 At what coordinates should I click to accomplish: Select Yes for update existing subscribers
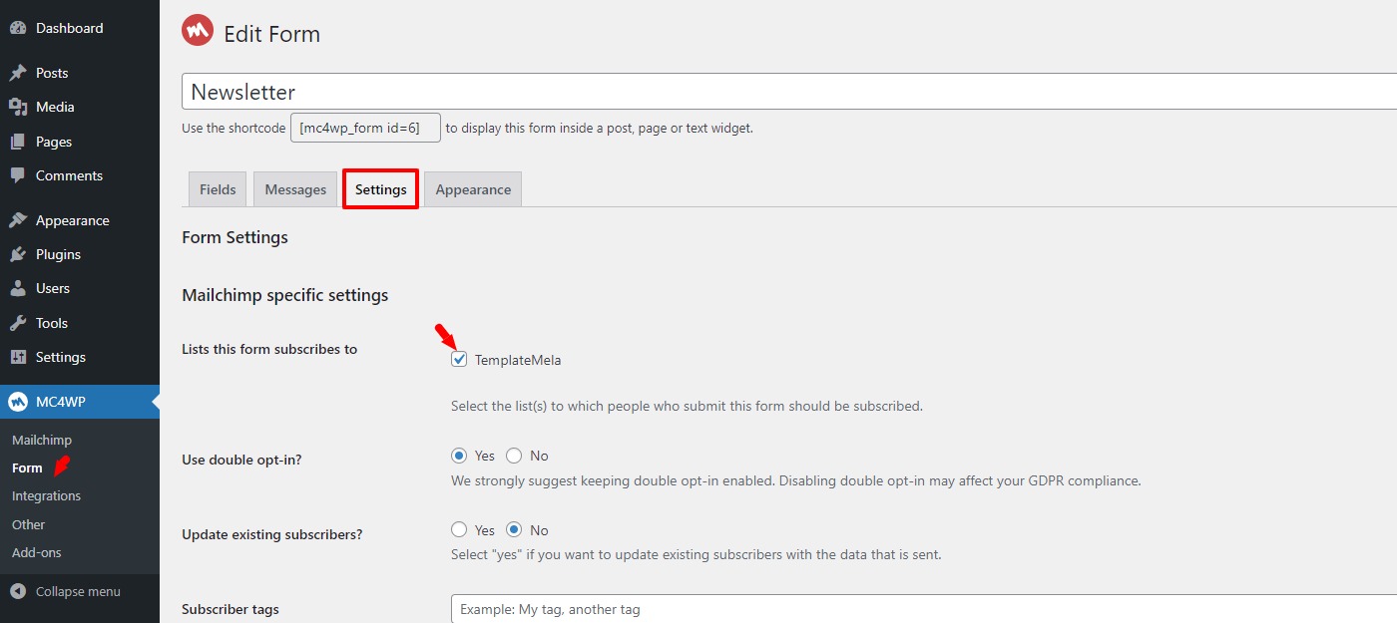tap(459, 530)
